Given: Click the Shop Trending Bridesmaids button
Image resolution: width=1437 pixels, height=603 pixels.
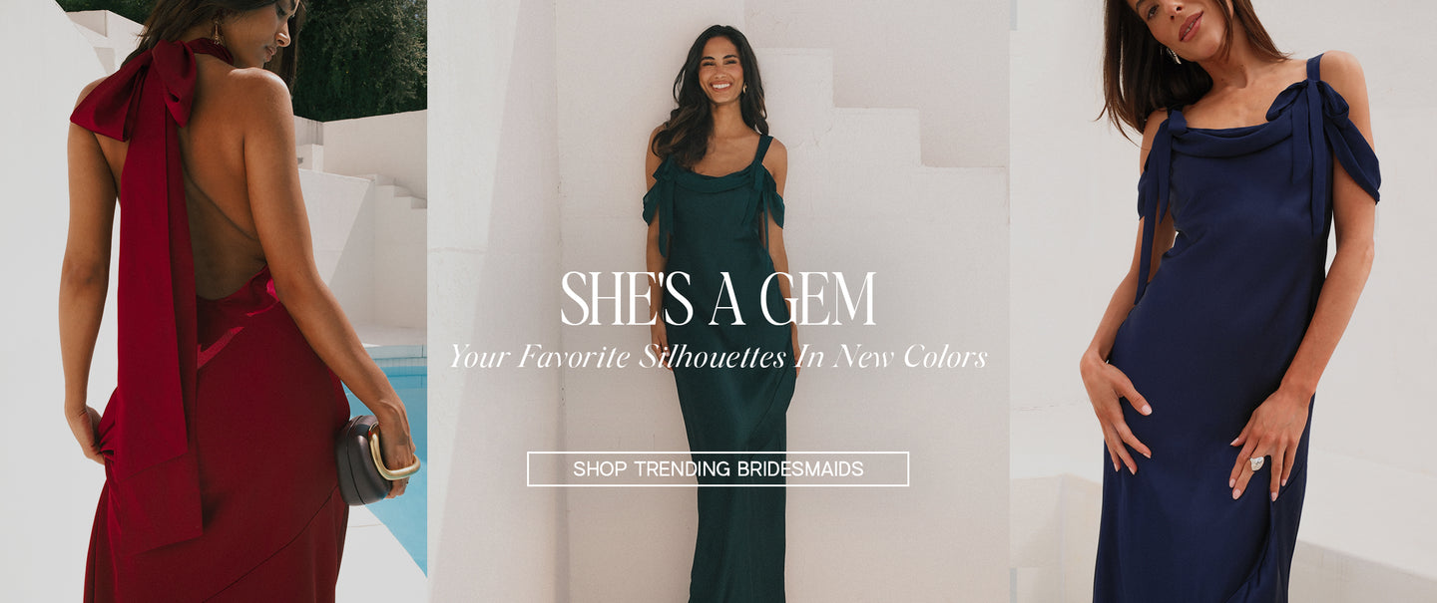Looking at the screenshot, I should [718, 468].
